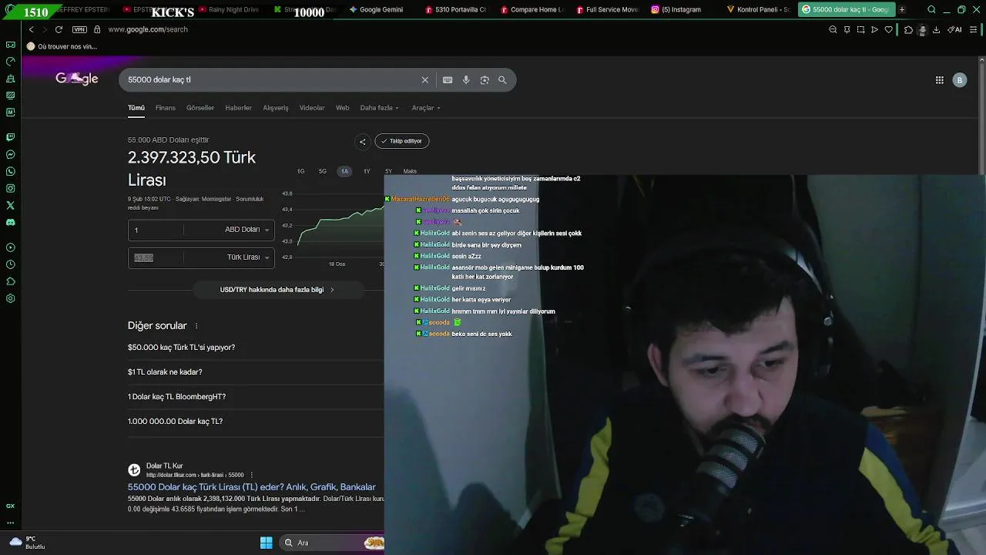
Task: Toggle the Takip ediliyor follow button
Action: coord(401,141)
